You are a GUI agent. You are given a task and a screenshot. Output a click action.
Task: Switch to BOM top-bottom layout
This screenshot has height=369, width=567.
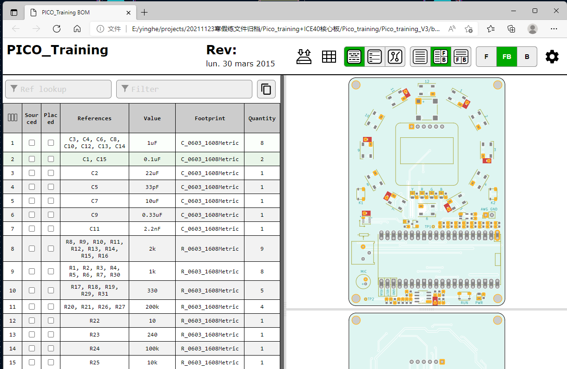click(x=461, y=57)
